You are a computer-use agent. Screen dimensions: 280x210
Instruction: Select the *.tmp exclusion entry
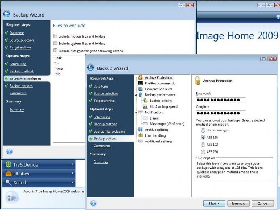[x=58, y=69]
